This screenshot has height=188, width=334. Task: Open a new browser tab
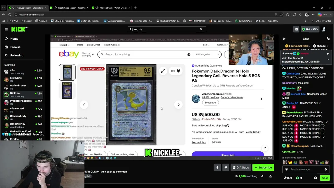135,8
